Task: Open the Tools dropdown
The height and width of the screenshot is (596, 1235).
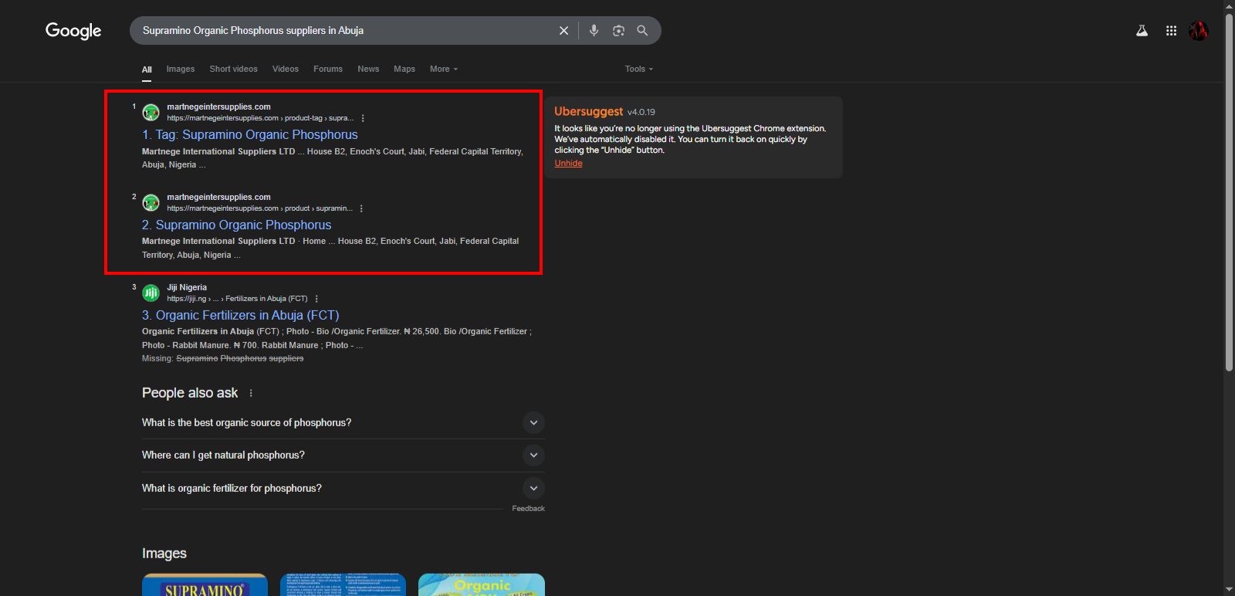Action: (639, 69)
